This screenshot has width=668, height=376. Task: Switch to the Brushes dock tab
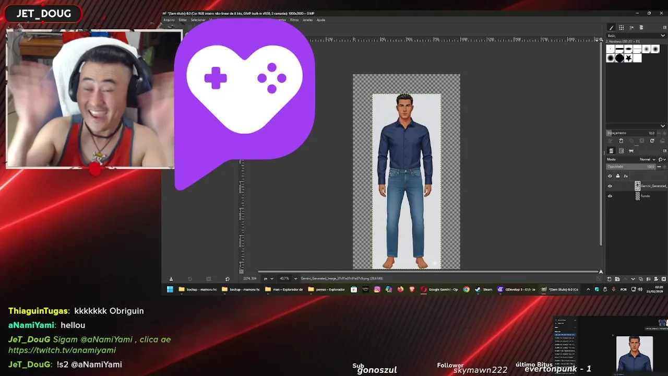coord(611,28)
